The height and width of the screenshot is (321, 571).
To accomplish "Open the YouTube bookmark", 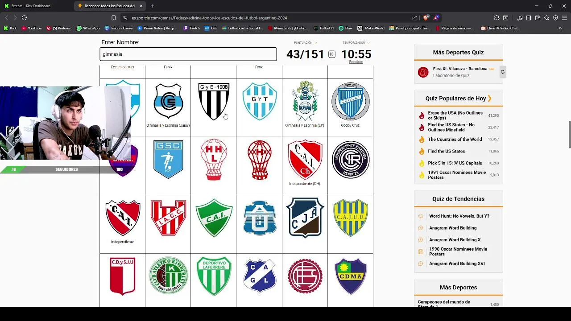I will [31, 28].
